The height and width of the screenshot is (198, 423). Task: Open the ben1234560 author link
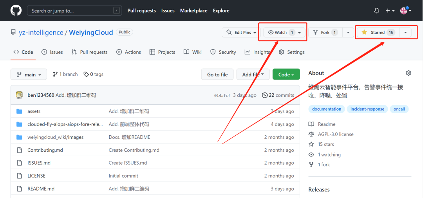(x=41, y=95)
